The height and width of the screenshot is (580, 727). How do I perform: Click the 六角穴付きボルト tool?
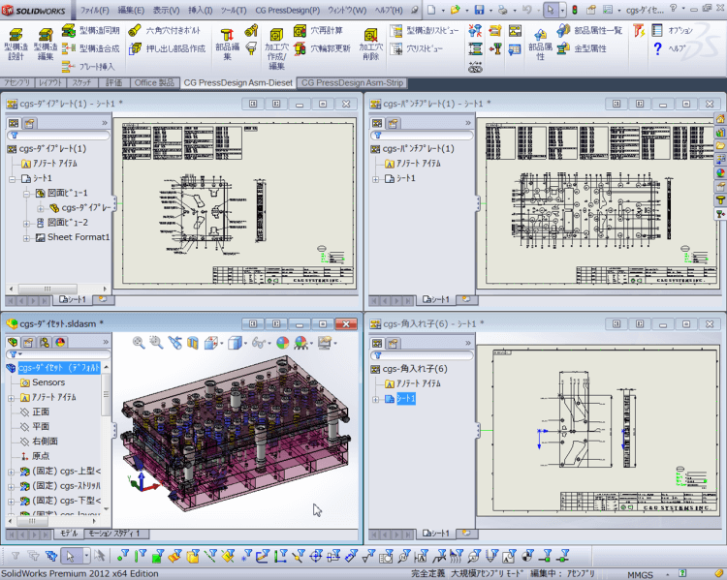(165, 31)
